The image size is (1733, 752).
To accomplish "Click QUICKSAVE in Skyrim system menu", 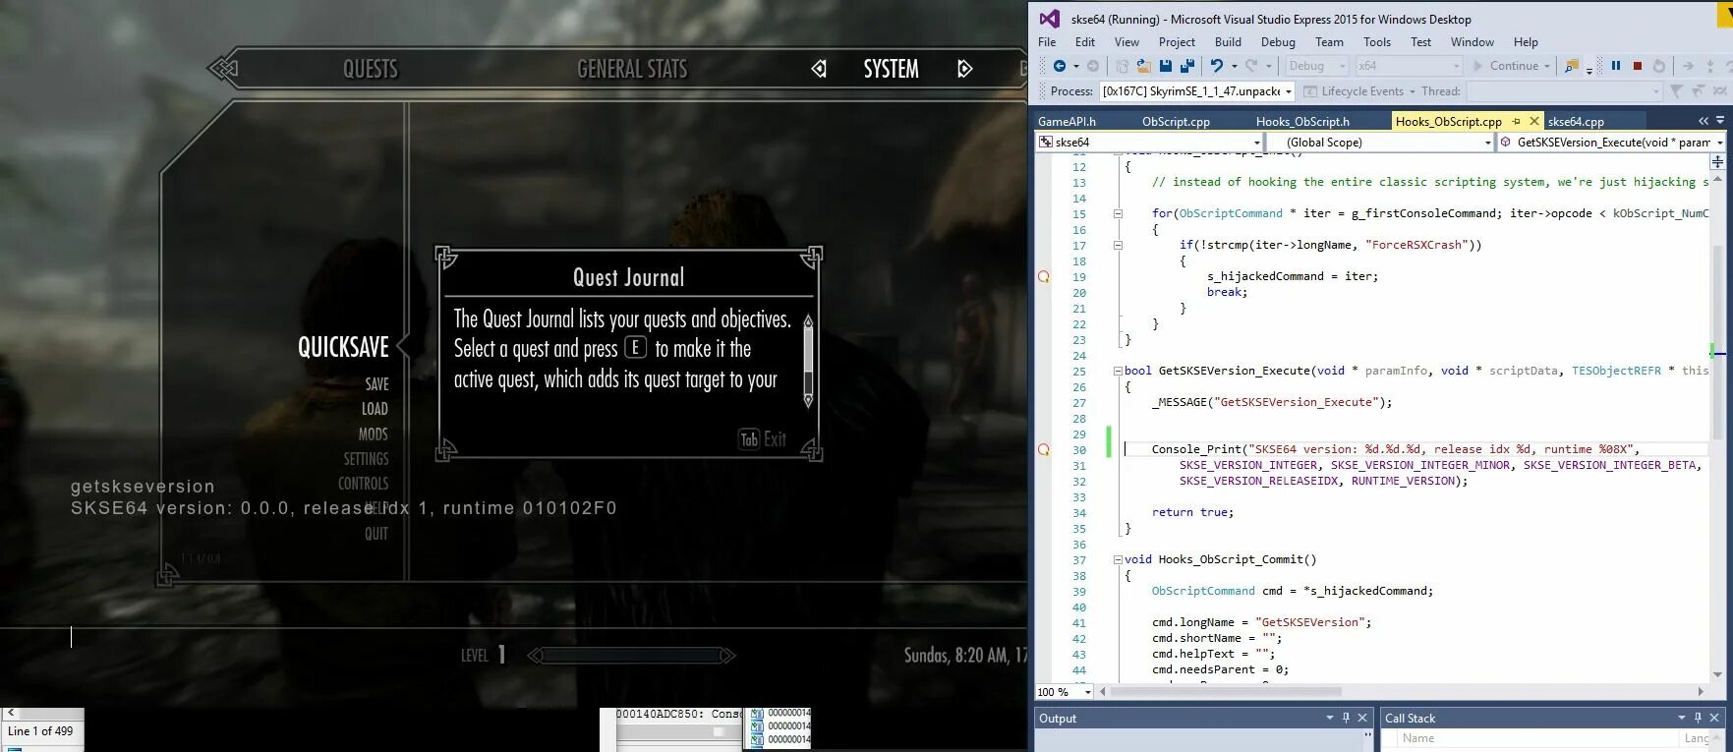I will click(344, 347).
